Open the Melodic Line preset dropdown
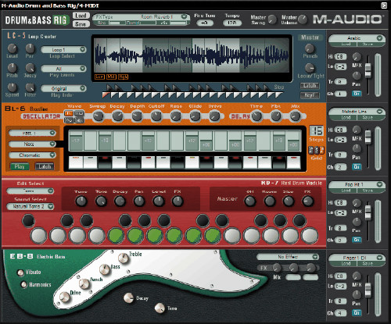The height and width of the screenshot is (324, 391). click(357, 112)
